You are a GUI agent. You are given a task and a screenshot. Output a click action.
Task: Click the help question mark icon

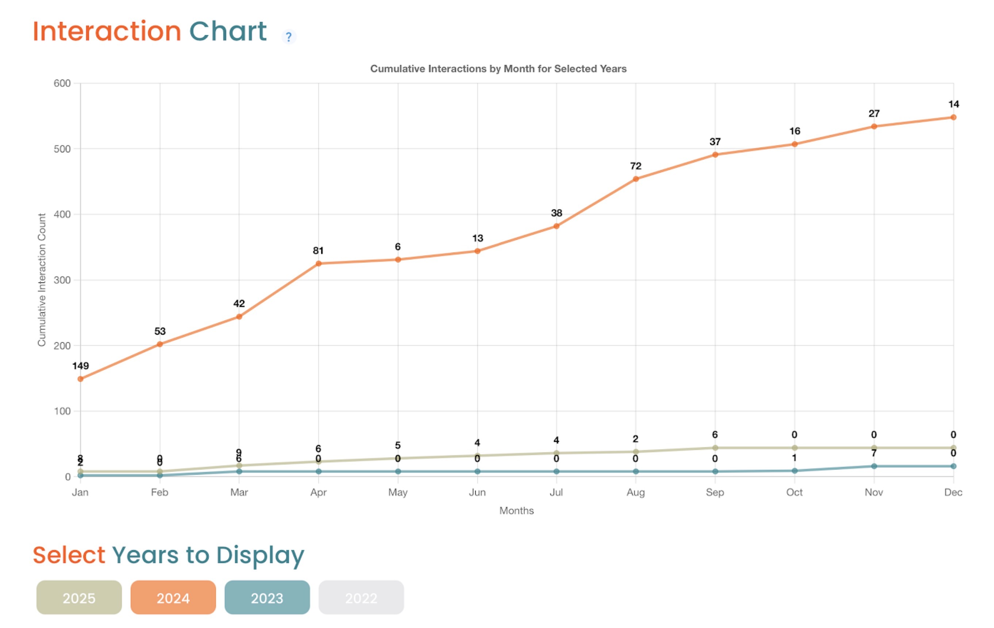point(289,37)
